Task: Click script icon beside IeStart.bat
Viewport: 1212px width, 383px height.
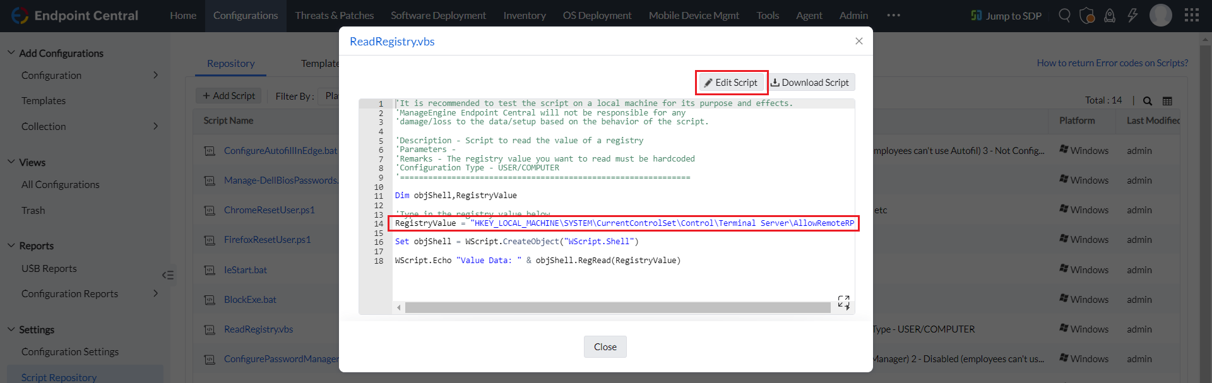Action: click(210, 270)
